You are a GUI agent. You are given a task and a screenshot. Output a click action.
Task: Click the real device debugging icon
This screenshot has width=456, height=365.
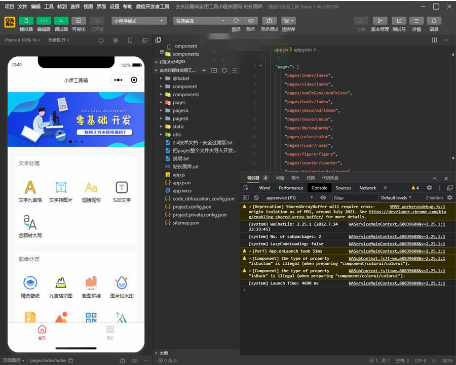270,21
